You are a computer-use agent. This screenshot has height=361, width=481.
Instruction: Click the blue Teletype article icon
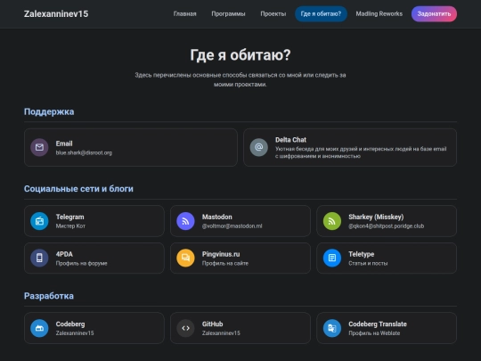(x=332, y=258)
